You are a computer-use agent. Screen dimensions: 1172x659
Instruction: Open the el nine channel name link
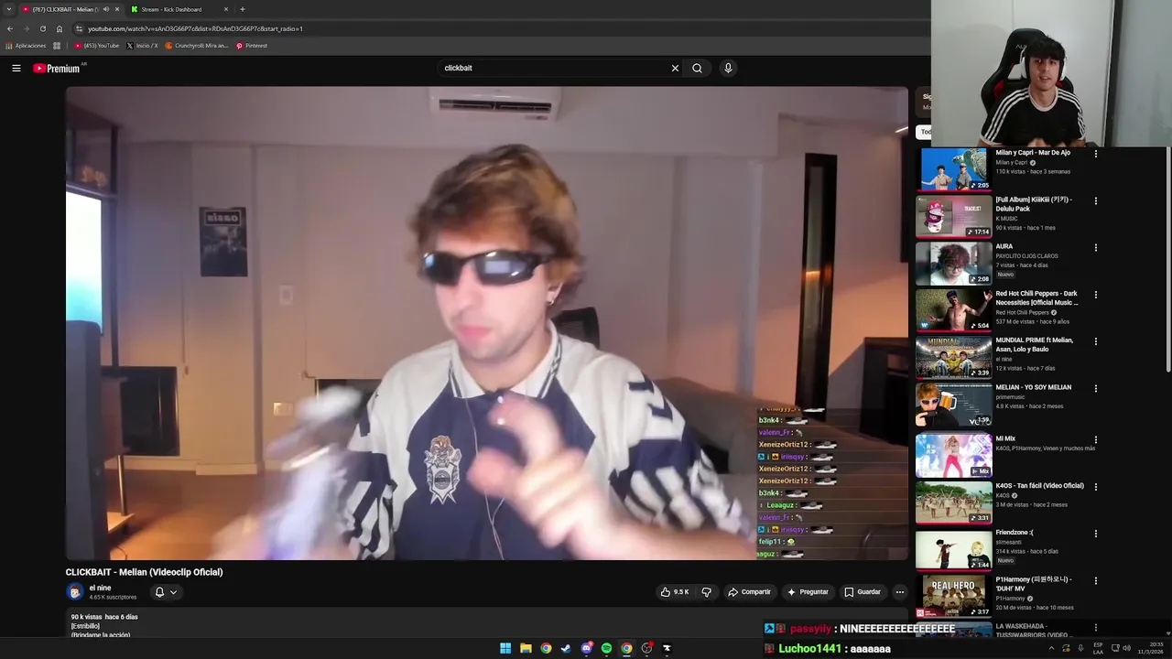click(x=100, y=588)
